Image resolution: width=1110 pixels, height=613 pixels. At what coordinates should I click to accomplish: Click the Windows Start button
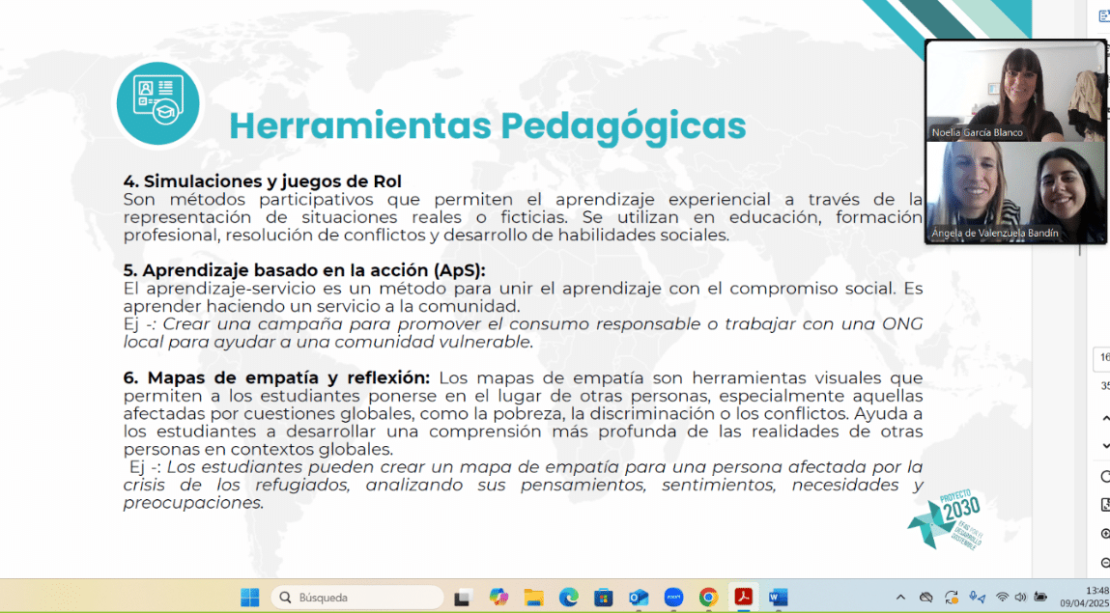tap(250, 598)
